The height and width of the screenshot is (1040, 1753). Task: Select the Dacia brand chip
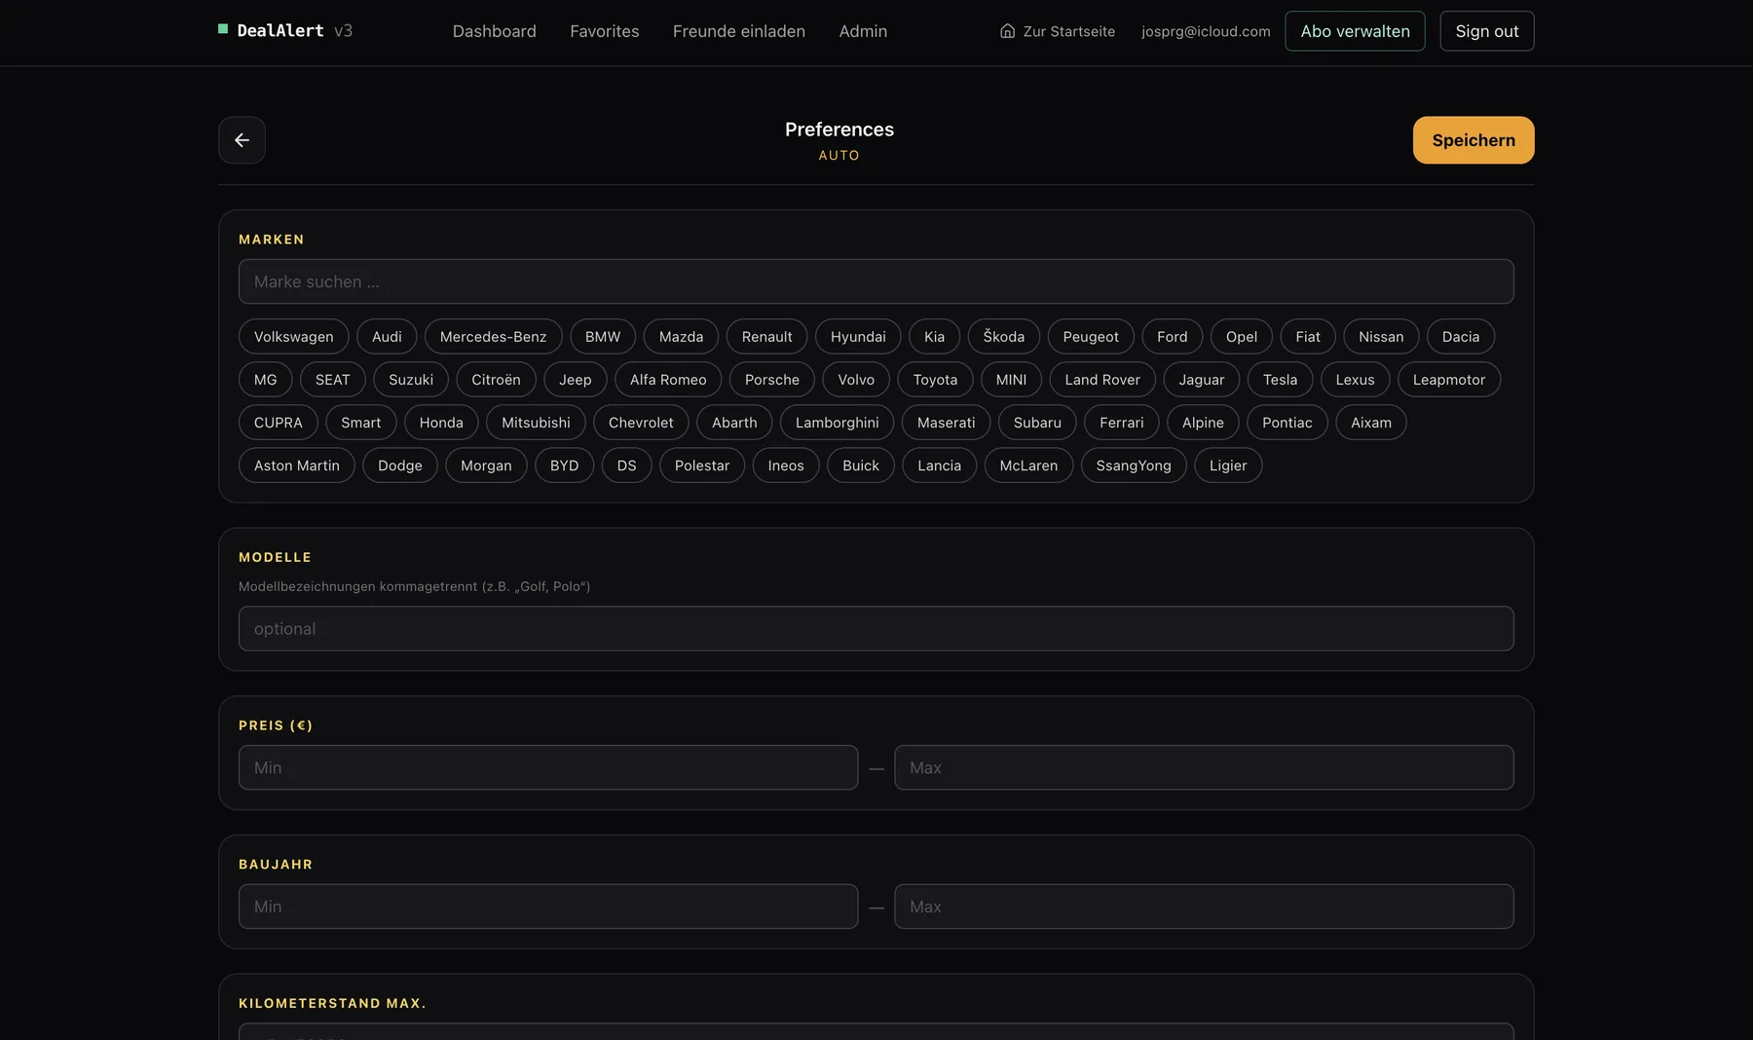[1461, 337]
